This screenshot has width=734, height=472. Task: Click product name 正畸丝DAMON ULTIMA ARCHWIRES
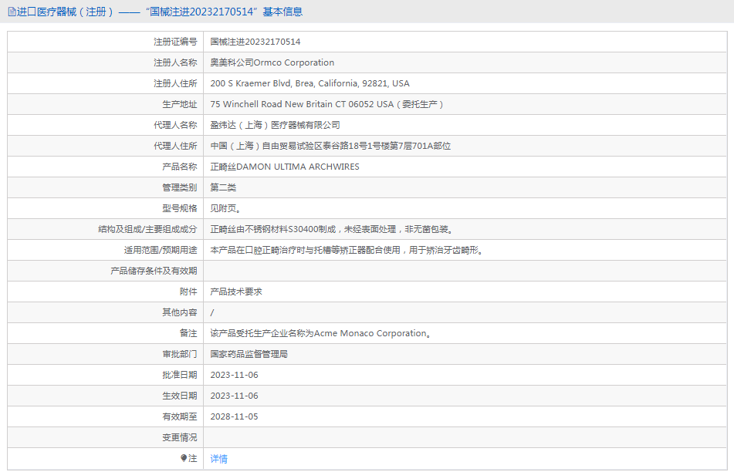[285, 167]
